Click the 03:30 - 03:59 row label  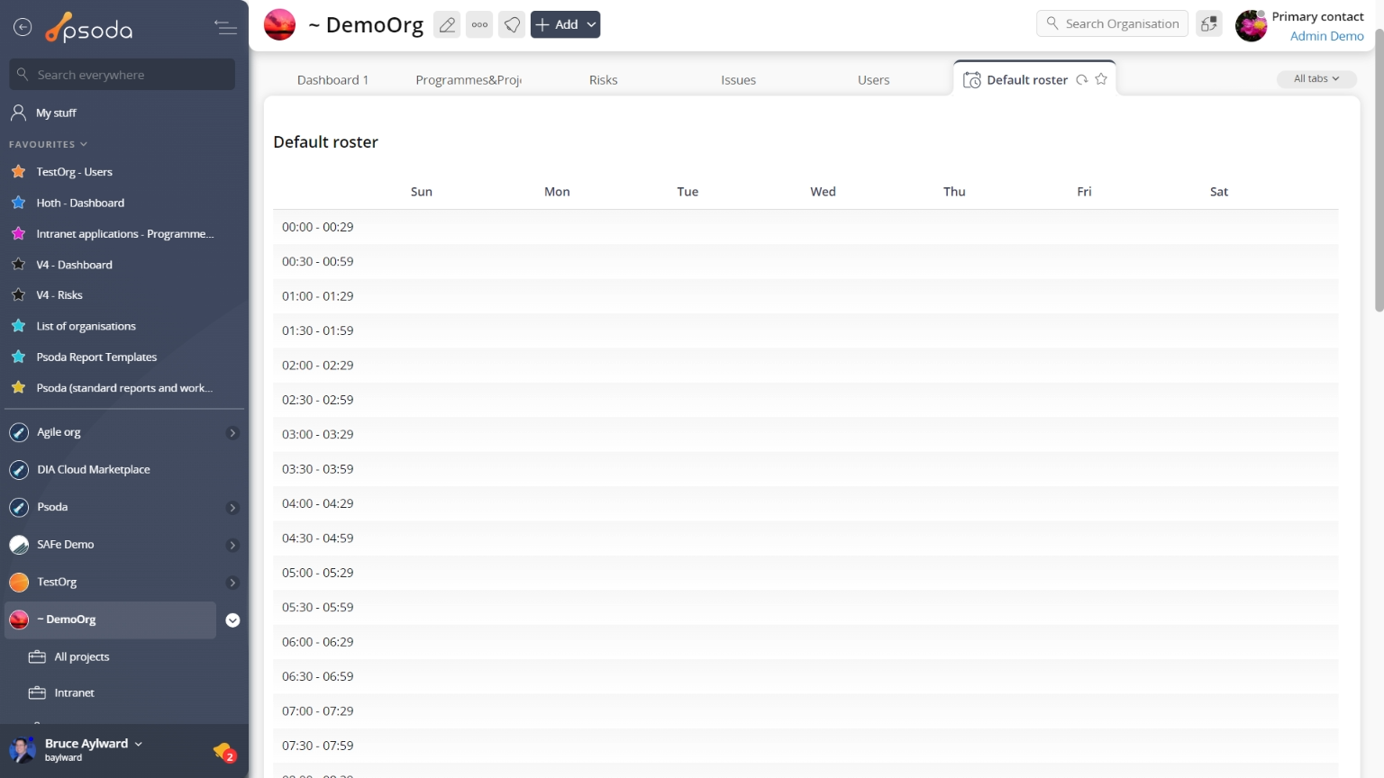tap(317, 469)
